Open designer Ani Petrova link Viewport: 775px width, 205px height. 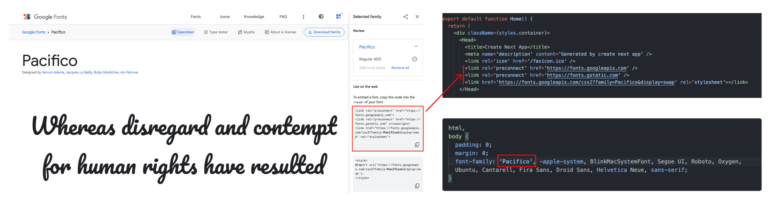(129, 72)
